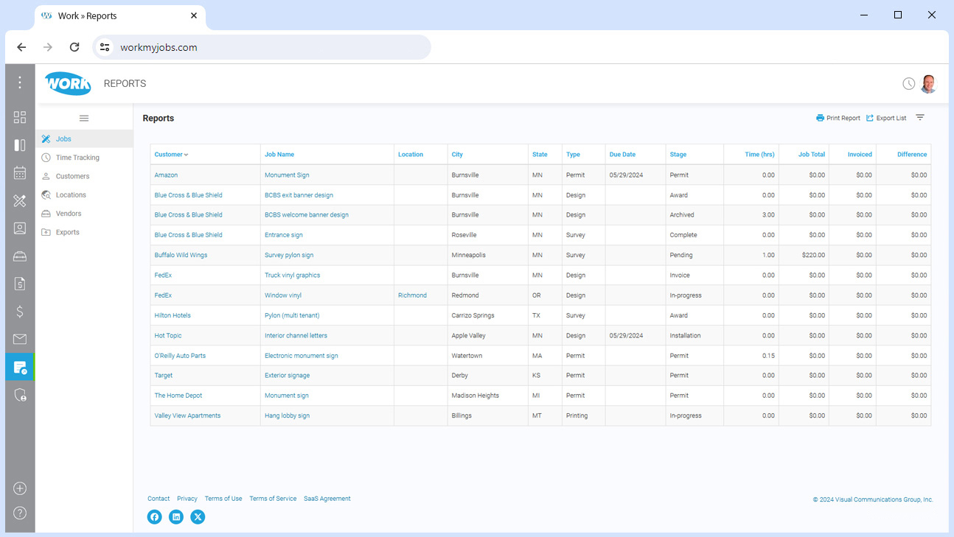Open the shield admin icon in left rail
The image size is (954, 537).
20,395
